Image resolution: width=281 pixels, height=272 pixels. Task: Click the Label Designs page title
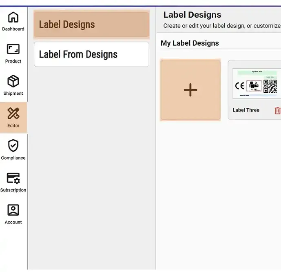pyautogui.click(x=192, y=15)
